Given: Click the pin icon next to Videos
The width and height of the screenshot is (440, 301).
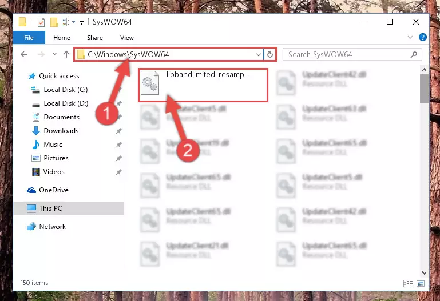Looking at the screenshot, I should 119,172.
